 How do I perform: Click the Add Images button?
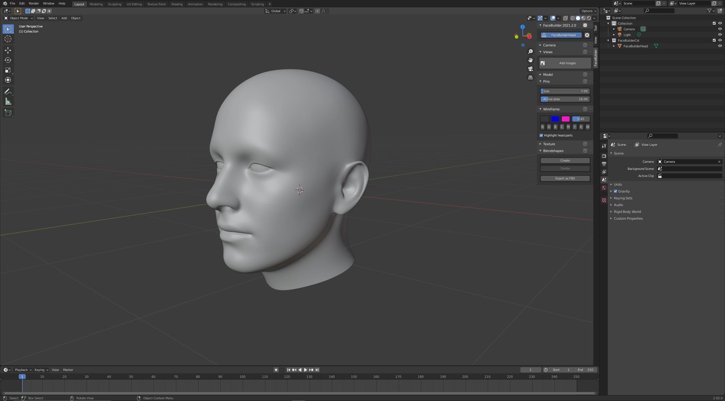tap(565, 63)
